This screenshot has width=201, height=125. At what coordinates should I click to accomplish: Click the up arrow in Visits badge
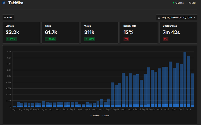point(47,39)
